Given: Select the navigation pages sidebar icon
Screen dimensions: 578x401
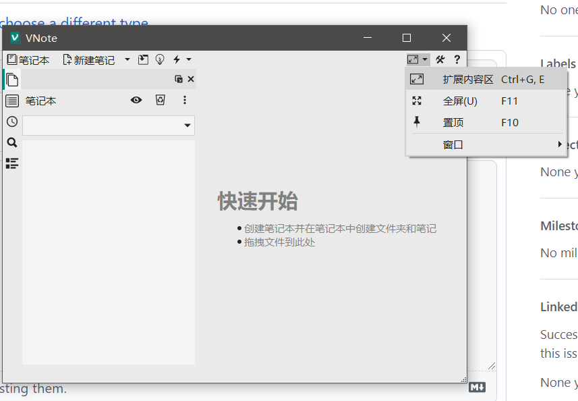Looking at the screenshot, I should click(12, 80).
